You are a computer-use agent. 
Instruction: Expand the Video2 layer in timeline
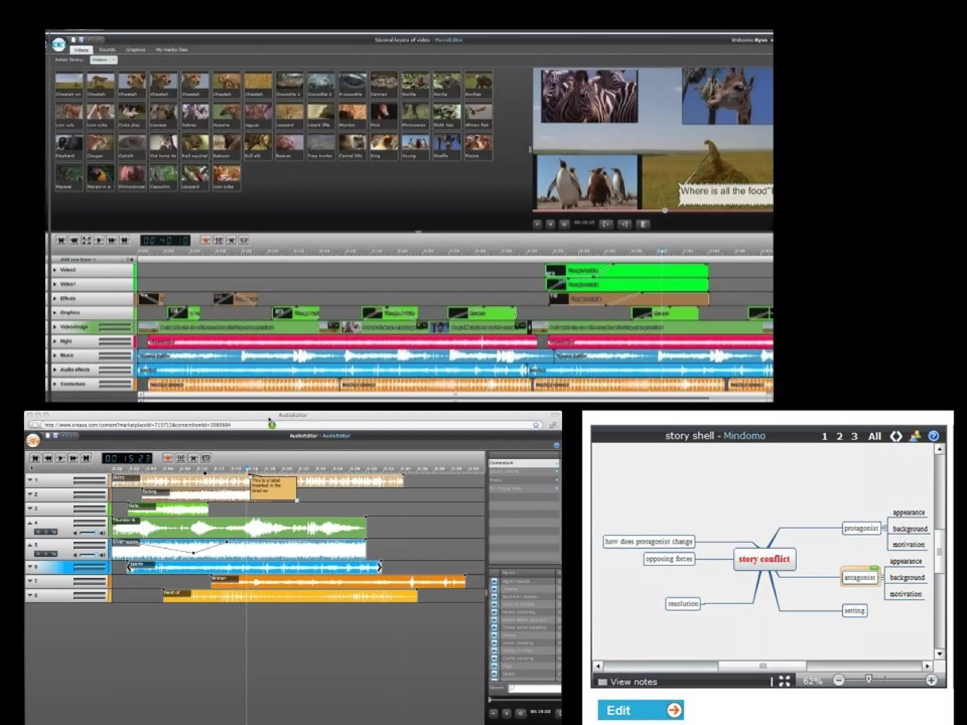point(55,270)
